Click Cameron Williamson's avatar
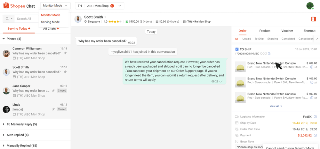320x149 pixels. (6, 53)
